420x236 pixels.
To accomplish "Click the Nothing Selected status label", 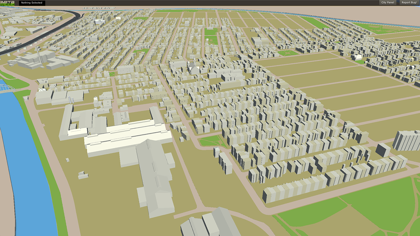I will 31,3.
